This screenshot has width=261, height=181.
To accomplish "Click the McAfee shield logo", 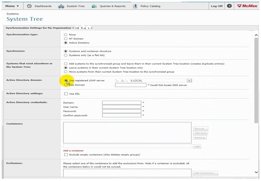I will pyautogui.click(x=239, y=6).
